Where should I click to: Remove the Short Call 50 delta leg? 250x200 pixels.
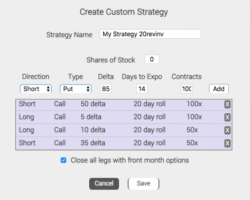pos(227,104)
